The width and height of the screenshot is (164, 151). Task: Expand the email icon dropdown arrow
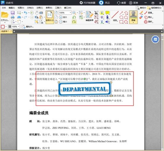(x=22, y=13)
